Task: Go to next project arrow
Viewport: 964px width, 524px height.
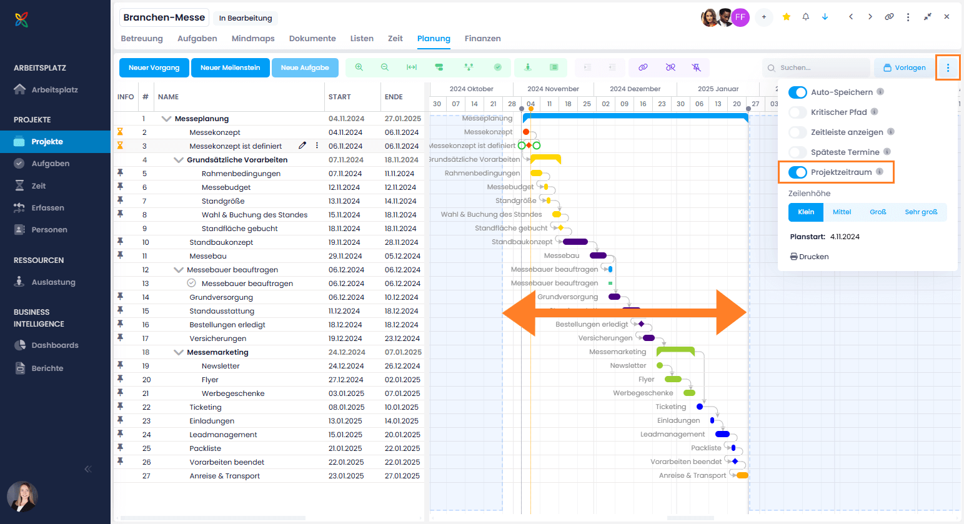Action: pyautogui.click(x=870, y=17)
